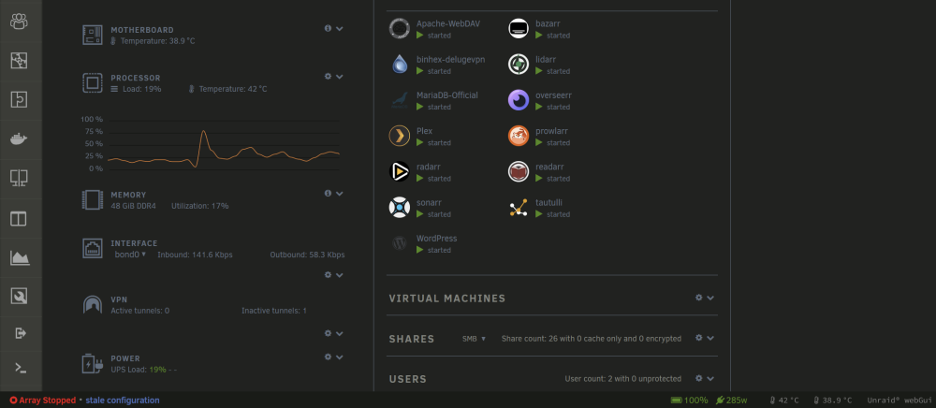Click the readarr container icon
Image resolution: width=936 pixels, height=408 pixels.
519,172
